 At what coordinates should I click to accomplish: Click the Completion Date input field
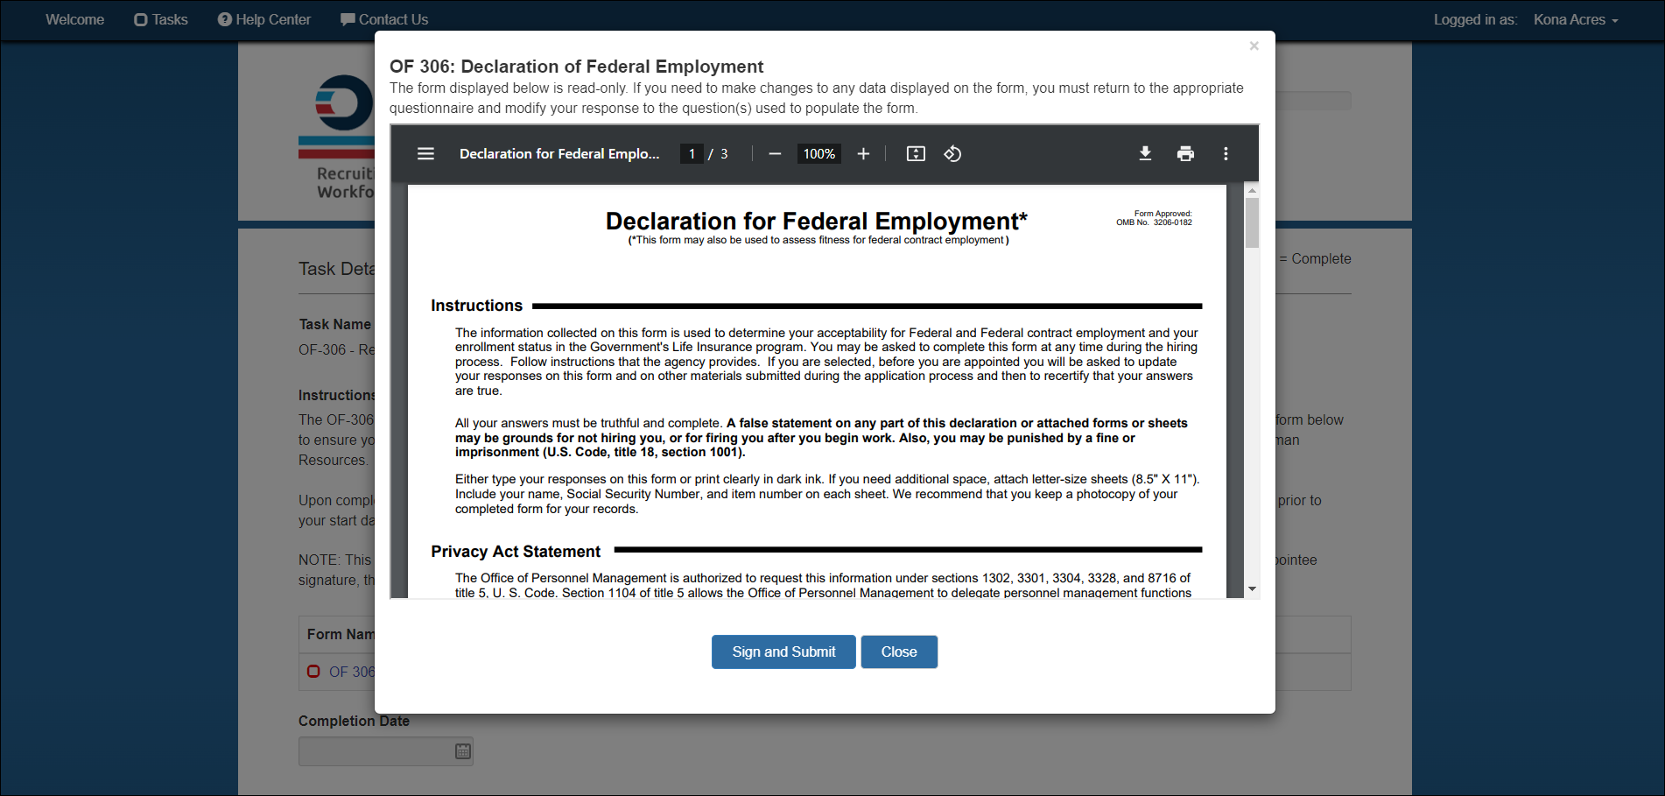tap(385, 751)
